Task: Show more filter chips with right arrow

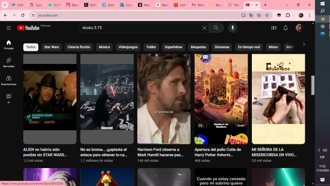Action: (304, 45)
